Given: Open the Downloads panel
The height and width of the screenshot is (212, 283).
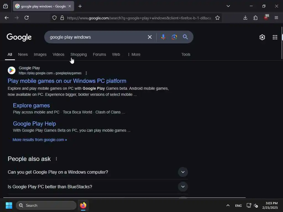Looking at the screenshot, I should 245,18.
